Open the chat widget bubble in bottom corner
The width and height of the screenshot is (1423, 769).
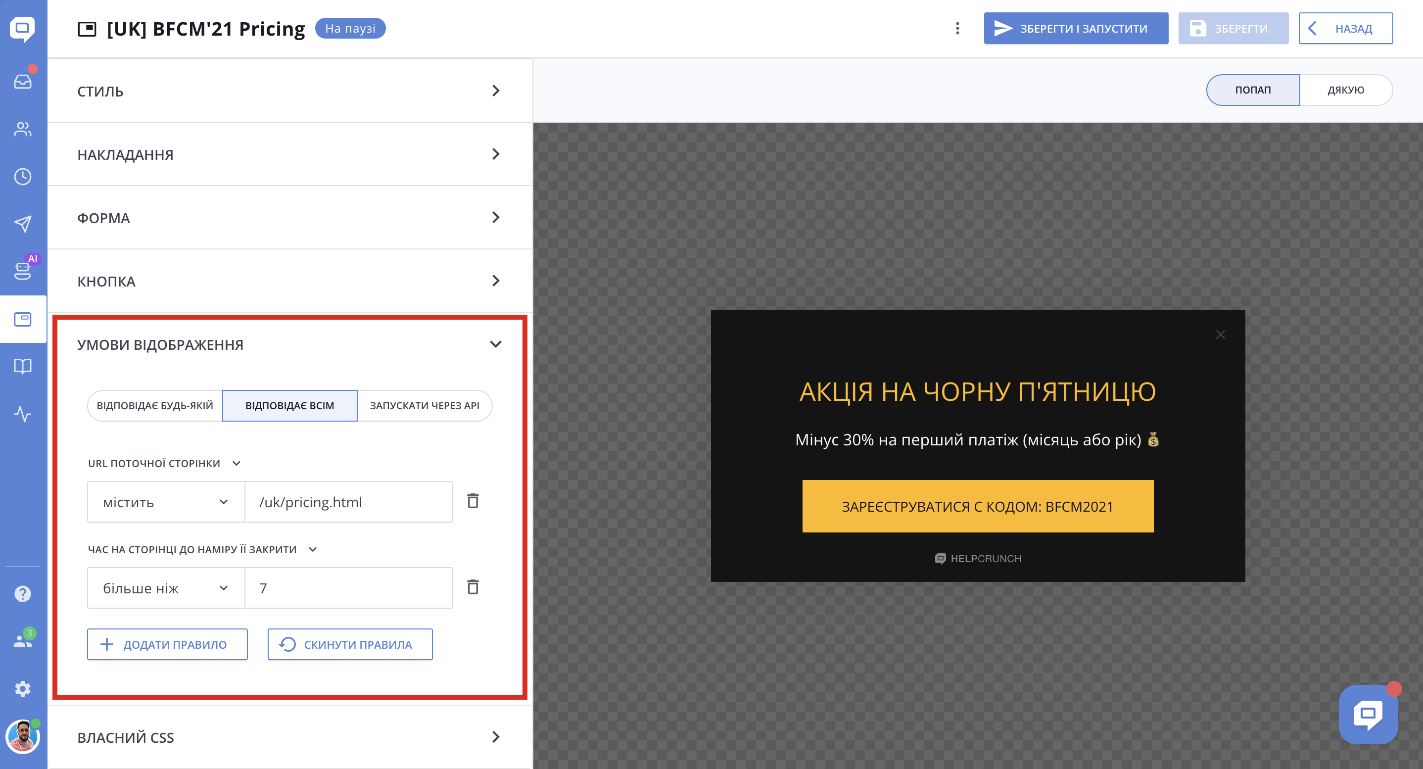pyautogui.click(x=1368, y=714)
